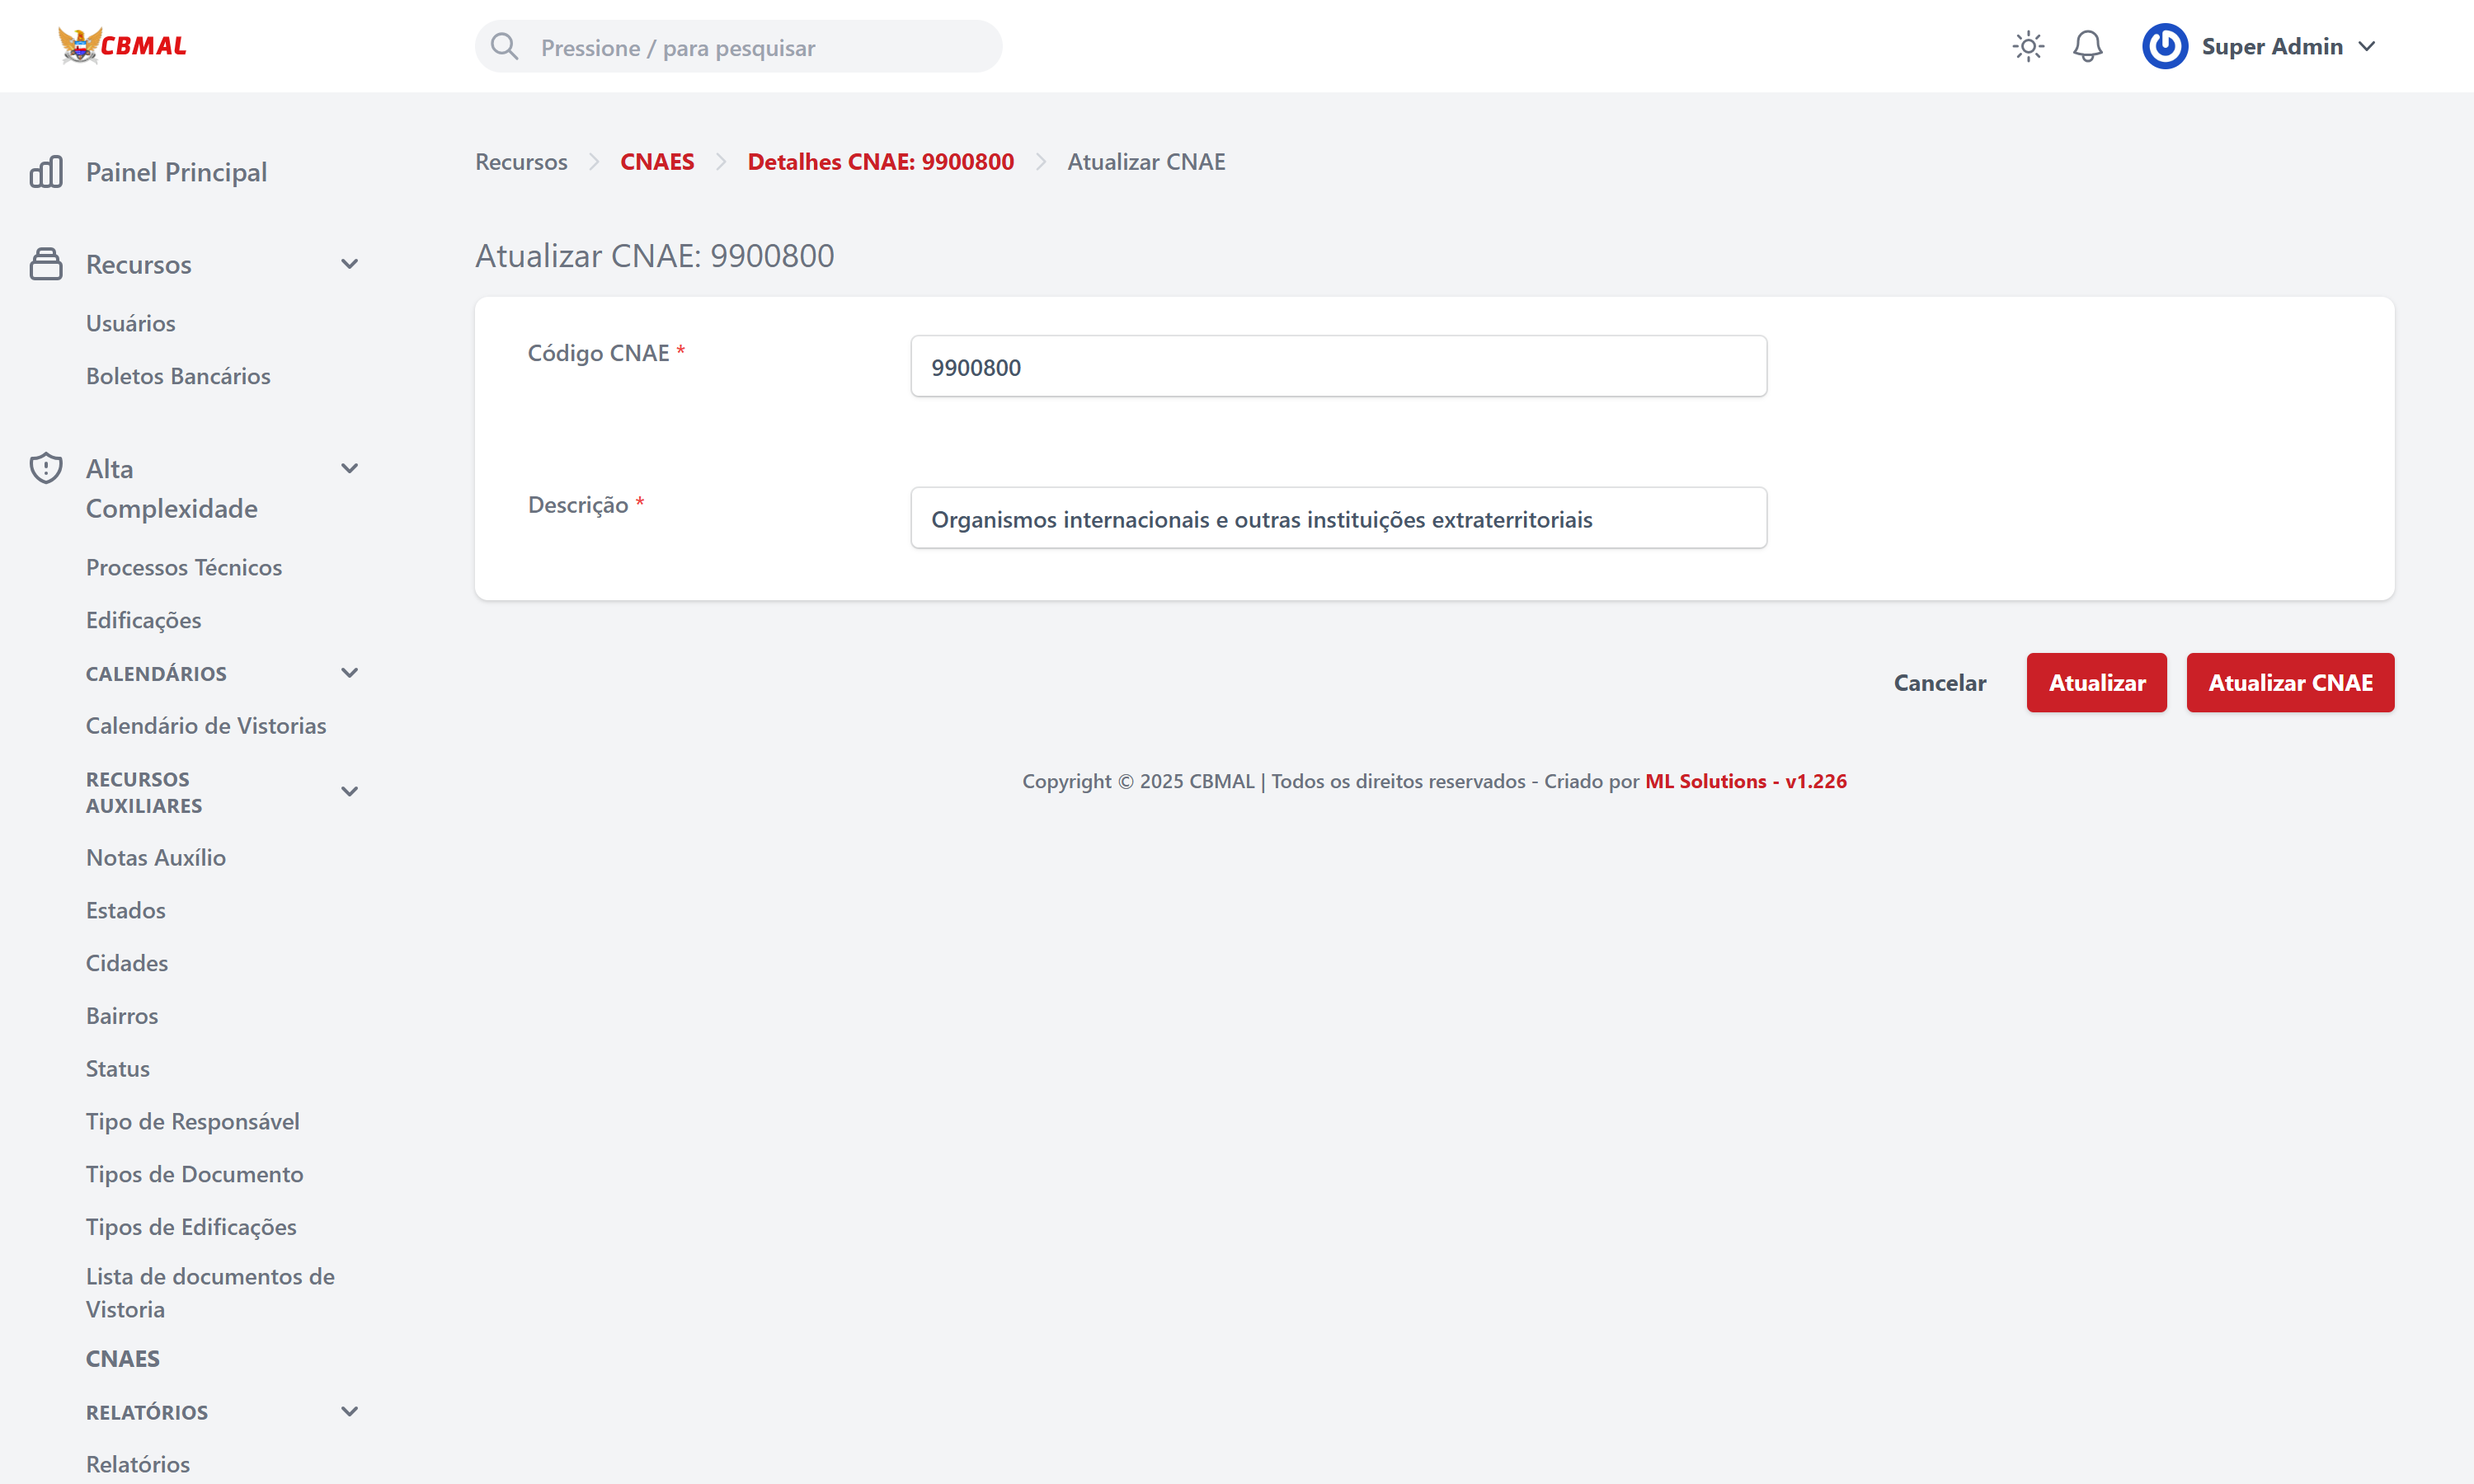Viewport: 2474px width, 1484px height.
Task: Click the Alta Complexidade shield icon
Action: [x=46, y=468]
